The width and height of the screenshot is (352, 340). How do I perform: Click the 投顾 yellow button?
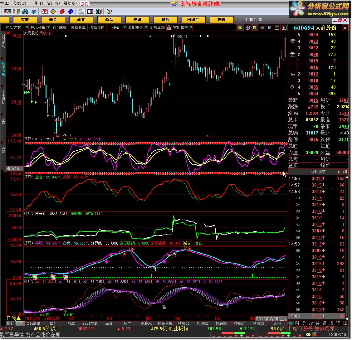221,20
